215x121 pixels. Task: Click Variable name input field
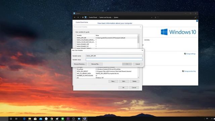(x=114, y=56)
